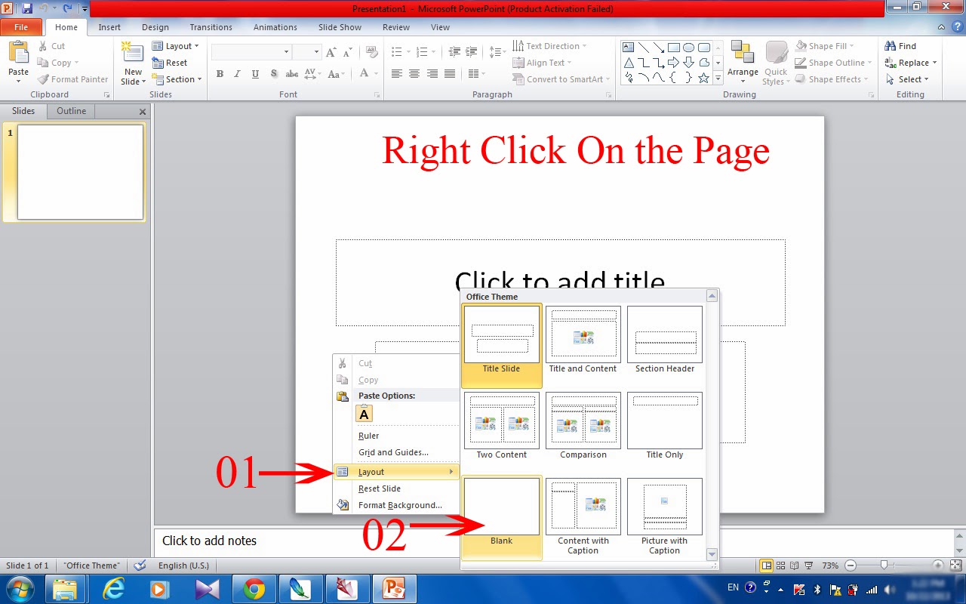Align text left in Paragraph group

(x=397, y=74)
